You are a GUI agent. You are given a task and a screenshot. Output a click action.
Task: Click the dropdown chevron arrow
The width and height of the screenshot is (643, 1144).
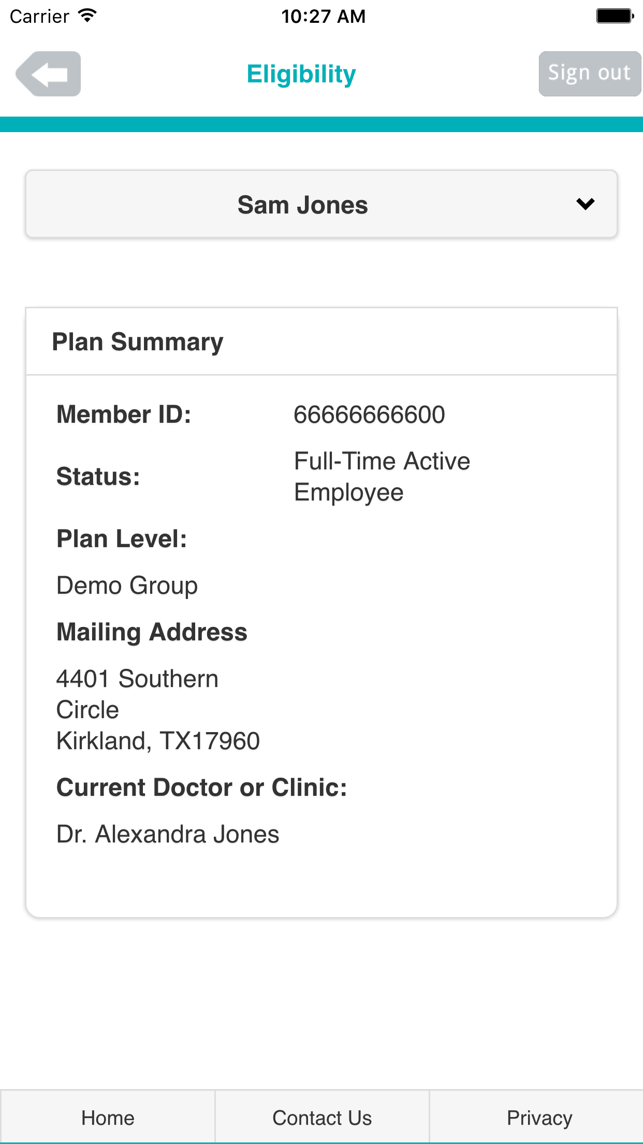[585, 204]
